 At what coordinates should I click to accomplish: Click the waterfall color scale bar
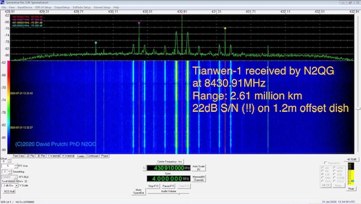pos(9,107)
